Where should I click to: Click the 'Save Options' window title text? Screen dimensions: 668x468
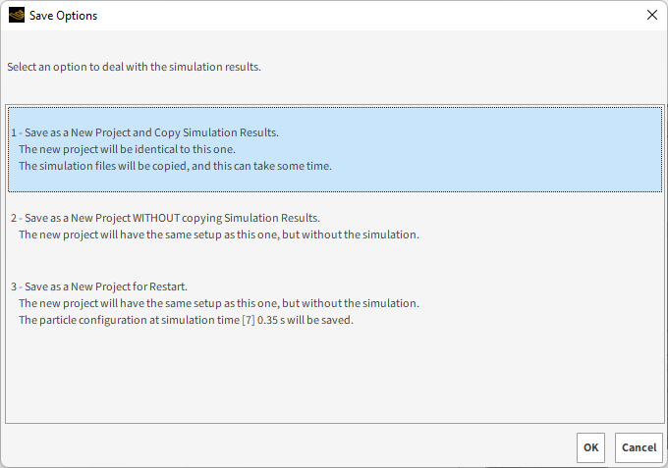pos(63,16)
